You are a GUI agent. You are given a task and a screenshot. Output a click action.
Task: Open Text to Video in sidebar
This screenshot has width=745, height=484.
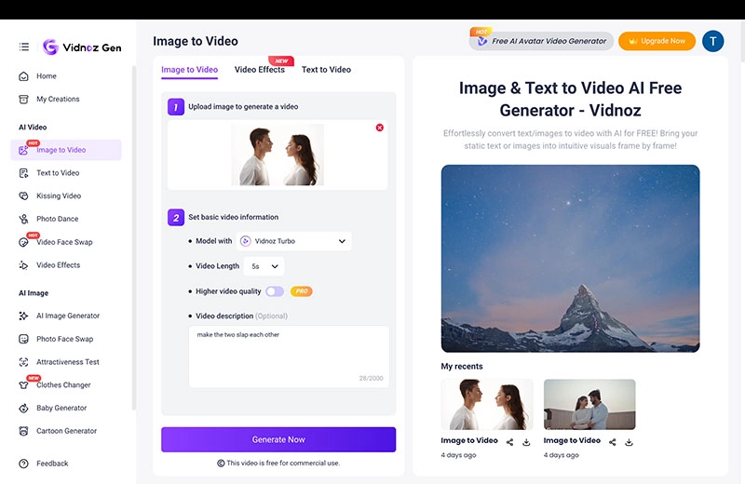tap(58, 173)
